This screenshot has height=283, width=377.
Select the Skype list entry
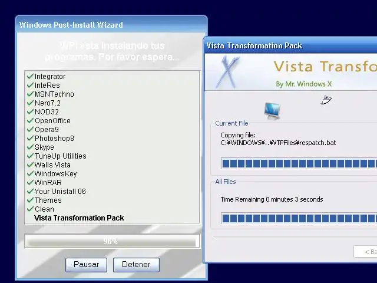44,147
